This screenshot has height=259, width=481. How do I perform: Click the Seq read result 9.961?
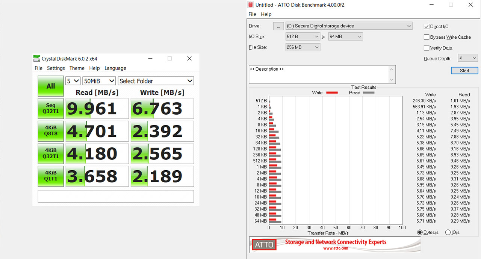[x=97, y=109]
